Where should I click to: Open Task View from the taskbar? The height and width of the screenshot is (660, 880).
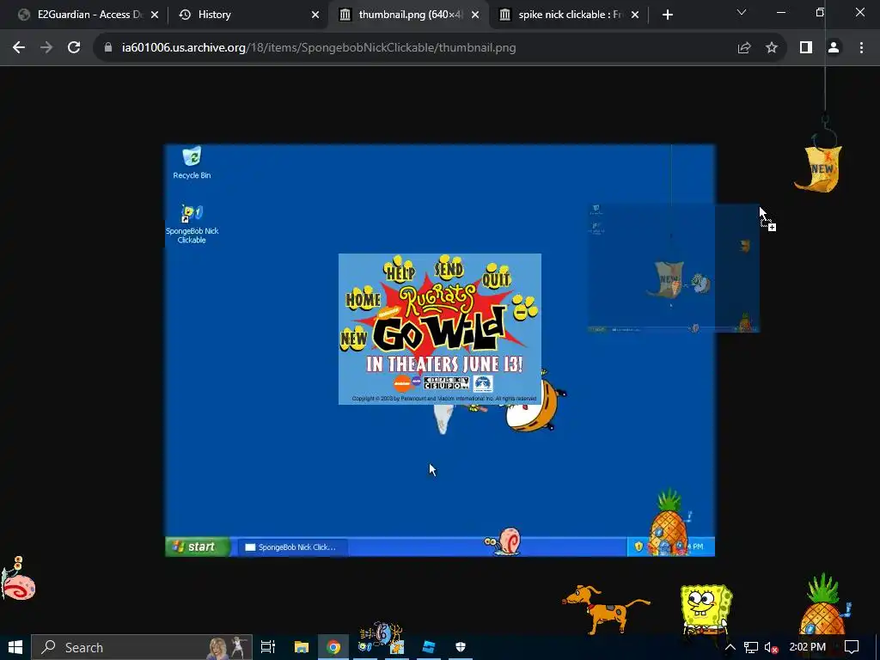point(268,647)
